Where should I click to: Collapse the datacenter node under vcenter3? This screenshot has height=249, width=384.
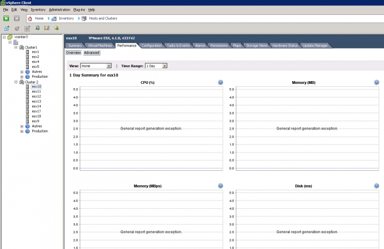pyautogui.click(x=10, y=42)
